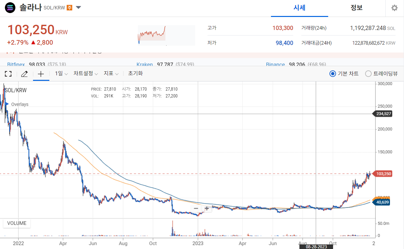The image size is (404, 249).
Task: Click the Overlays arrow marker
Action: tap(7, 104)
